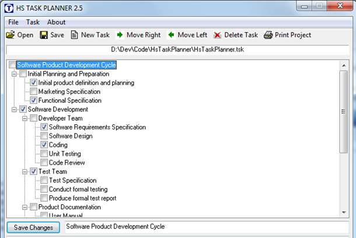Uncheck the Coding checkbox
This screenshot has width=356, height=238.
pyautogui.click(x=44, y=145)
